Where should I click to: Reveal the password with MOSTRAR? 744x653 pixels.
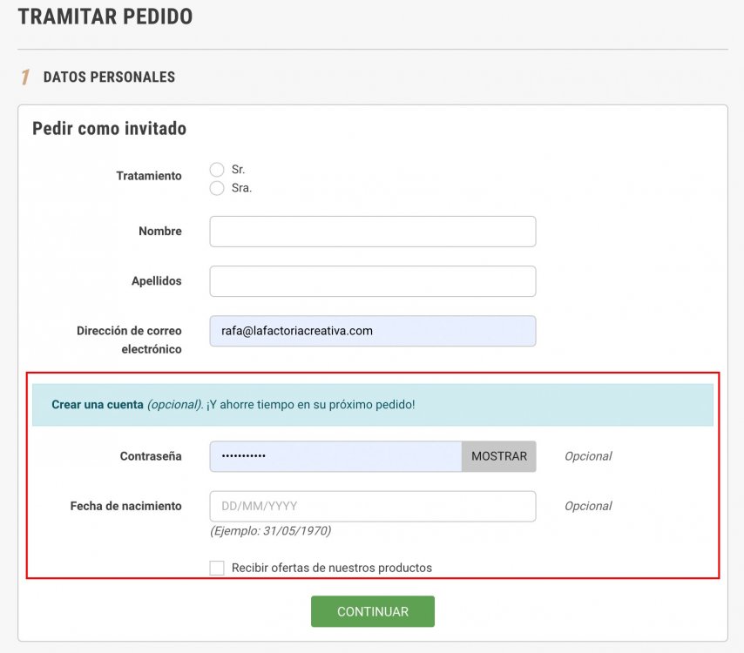[x=498, y=455]
